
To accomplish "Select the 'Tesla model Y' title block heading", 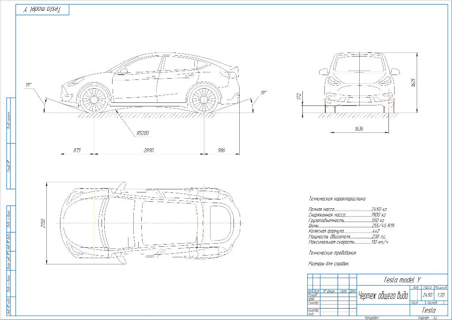I will pyautogui.click(x=402, y=280).
